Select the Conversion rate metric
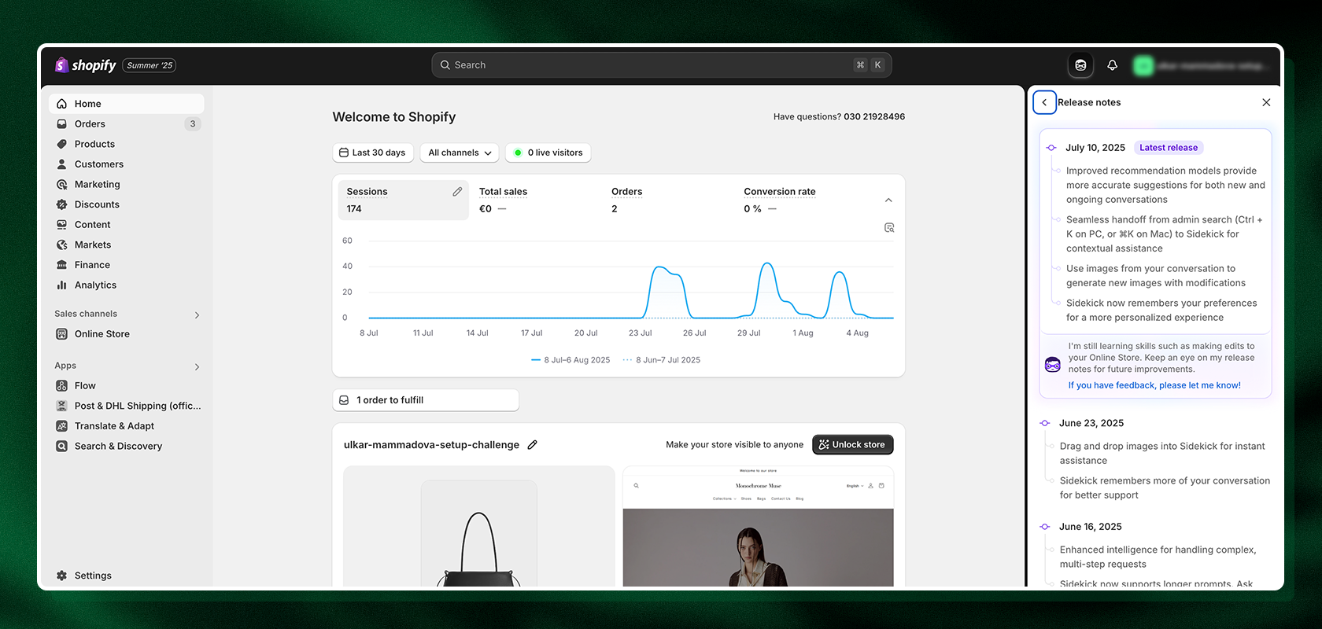 pos(780,200)
